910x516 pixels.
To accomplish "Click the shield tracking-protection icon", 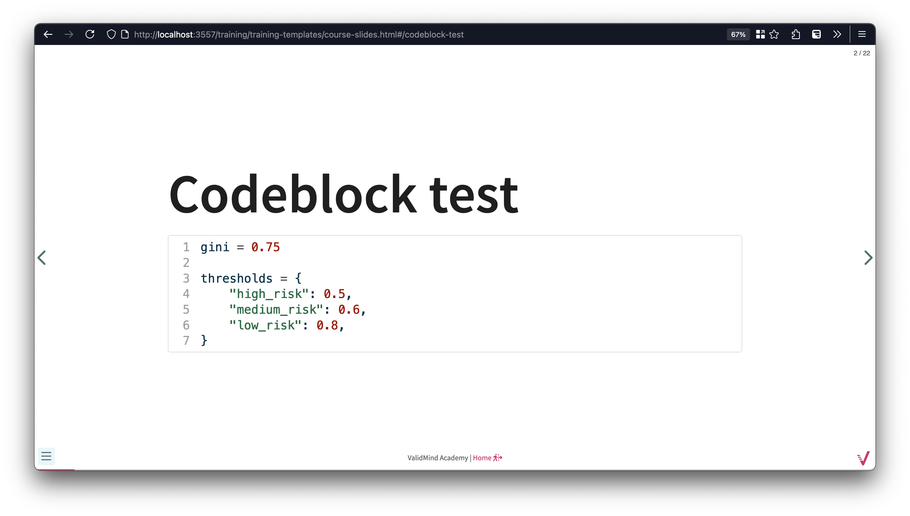I will tap(111, 34).
